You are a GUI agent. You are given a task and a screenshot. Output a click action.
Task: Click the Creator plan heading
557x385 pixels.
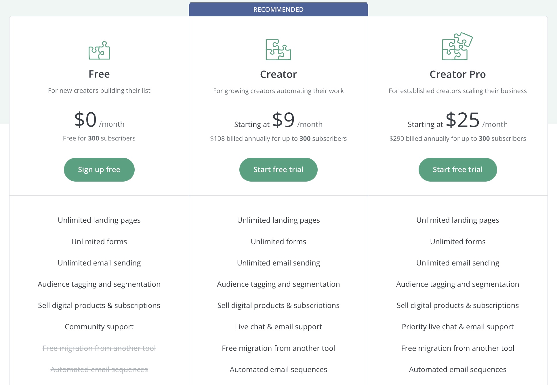[x=278, y=74]
